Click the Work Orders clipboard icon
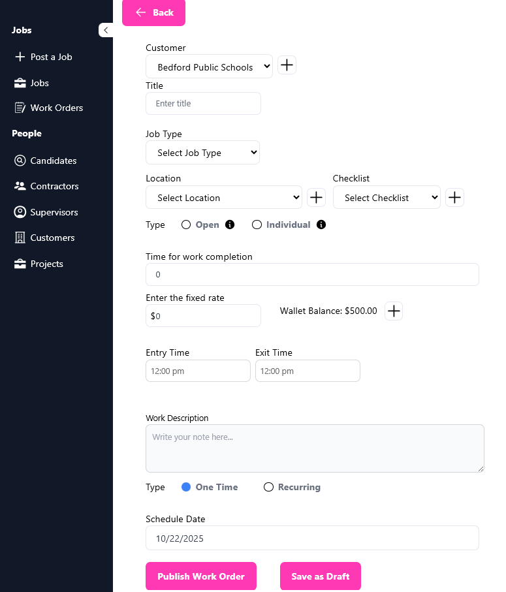 (x=20, y=108)
